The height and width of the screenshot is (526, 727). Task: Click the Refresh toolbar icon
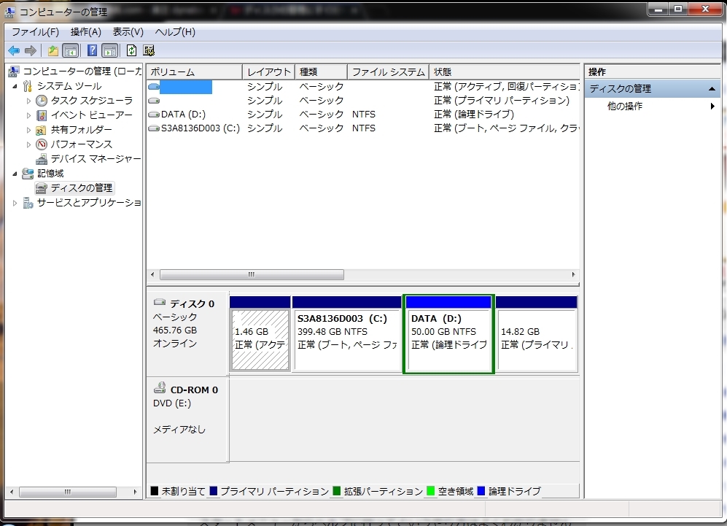pyautogui.click(x=132, y=50)
